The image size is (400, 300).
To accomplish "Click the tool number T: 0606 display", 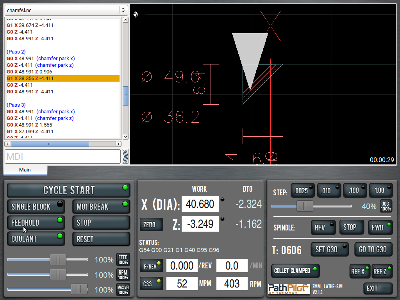I will (x=287, y=250).
